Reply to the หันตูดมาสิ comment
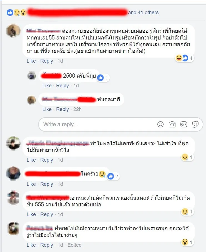206x252 pixels. (x=62, y=109)
